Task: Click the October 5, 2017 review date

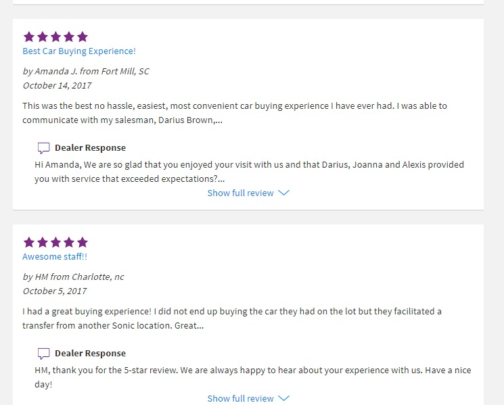Action: click(x=55, y=291)
